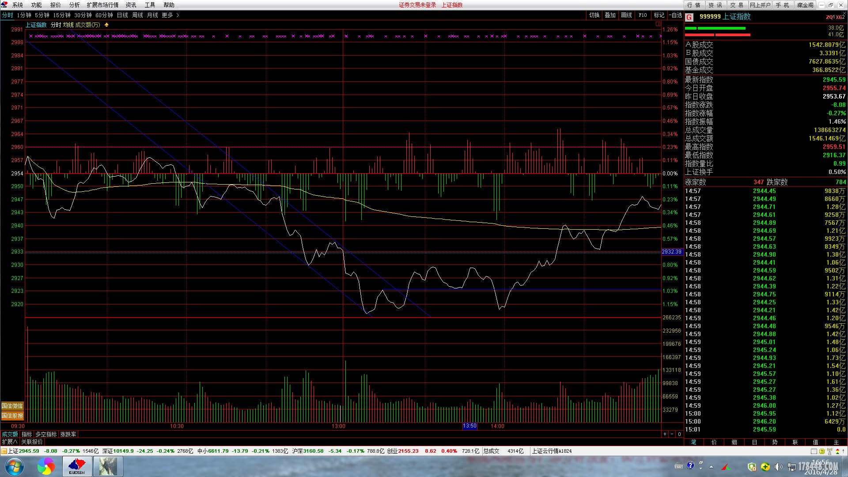Open the 功能 menu

coord(37,5)
